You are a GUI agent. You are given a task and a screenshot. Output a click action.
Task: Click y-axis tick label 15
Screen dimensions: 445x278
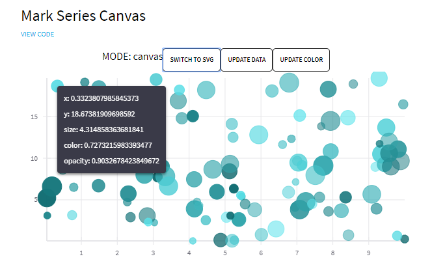pyautogui.click(x=34, y=117)
